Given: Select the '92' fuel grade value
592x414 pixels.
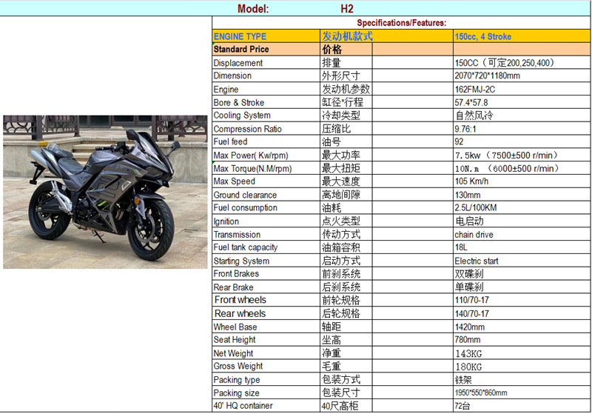Looking at the screenshot, I should pyautogui.click(x=459, y=141).
